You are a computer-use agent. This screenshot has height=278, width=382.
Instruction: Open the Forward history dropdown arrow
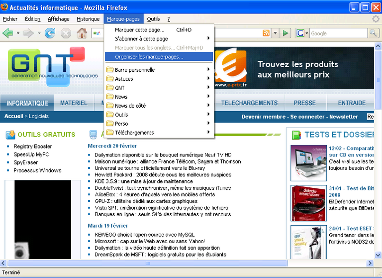[39, 33]
